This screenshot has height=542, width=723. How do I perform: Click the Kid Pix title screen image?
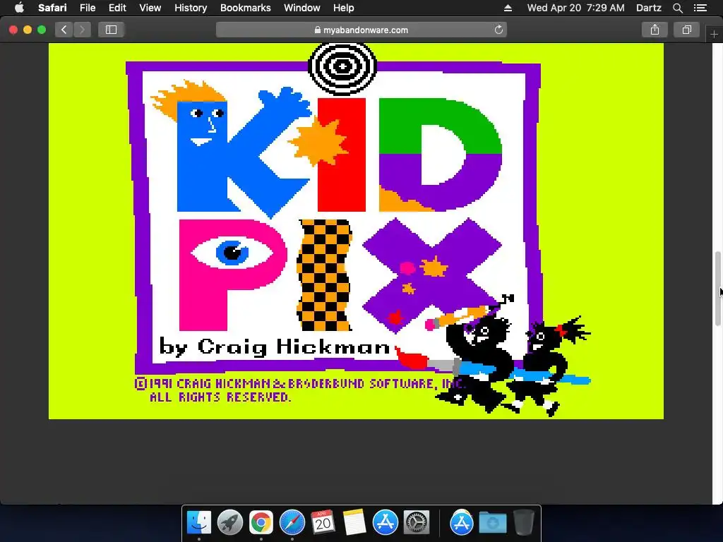pyautogui.click(x=356, y=231)
